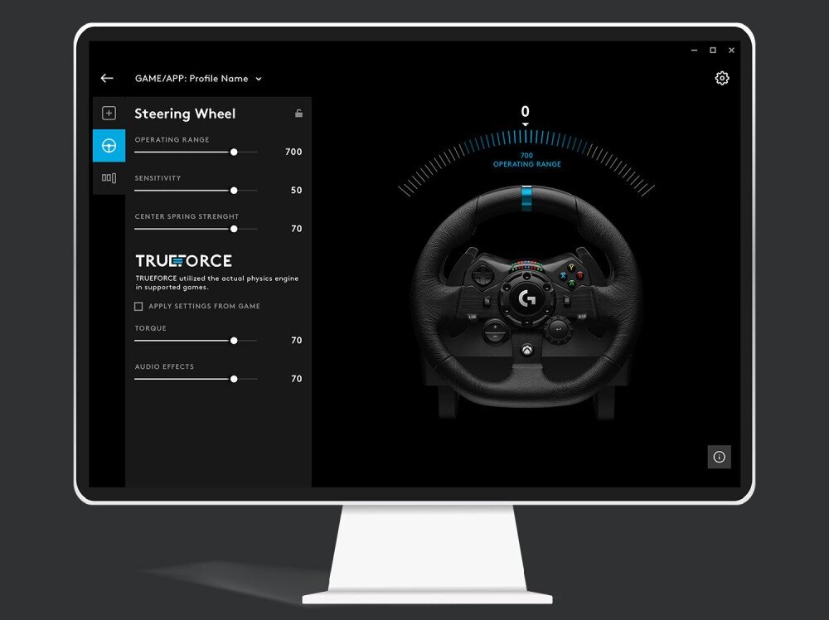829x620 pixels.
Task: Select the steering wheel sidebar tab
Action: 109,145
